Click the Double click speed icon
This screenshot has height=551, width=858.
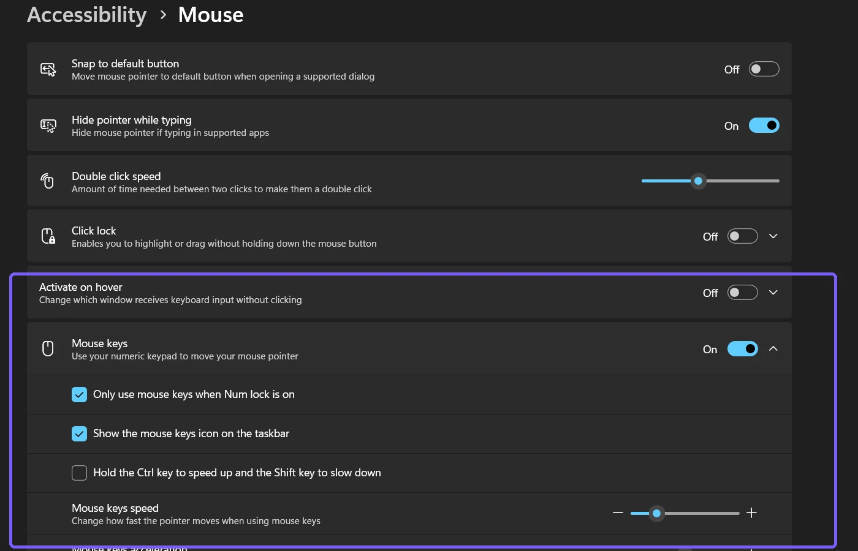(x=48, y=181)
